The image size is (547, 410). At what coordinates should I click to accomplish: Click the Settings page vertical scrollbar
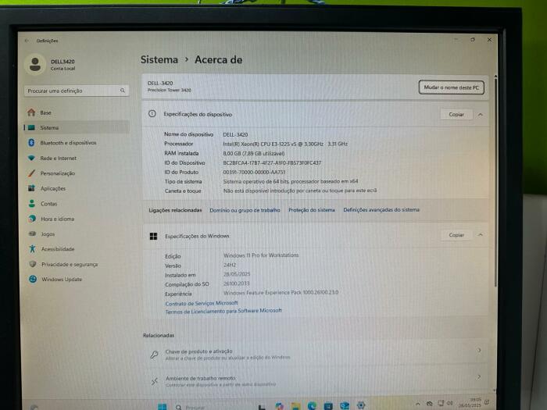[x=495, y=181]
